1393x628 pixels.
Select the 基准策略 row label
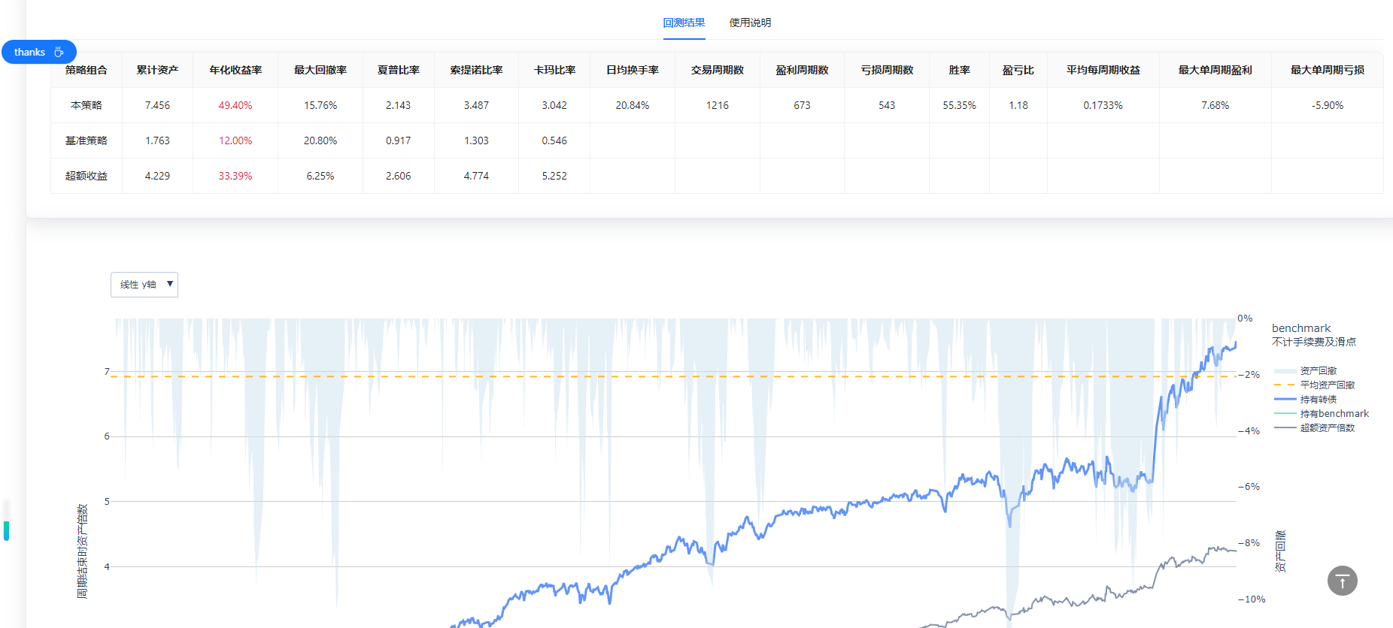(86, 140)
